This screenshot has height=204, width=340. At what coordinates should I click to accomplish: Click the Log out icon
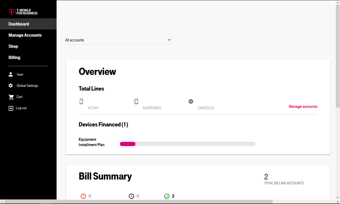(11, 108)
